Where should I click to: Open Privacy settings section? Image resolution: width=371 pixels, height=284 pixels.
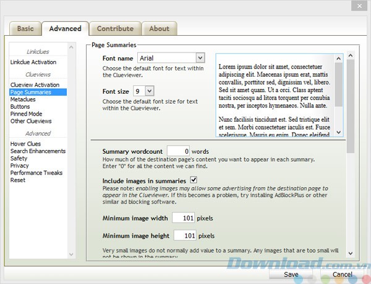(x=19, y=165)
